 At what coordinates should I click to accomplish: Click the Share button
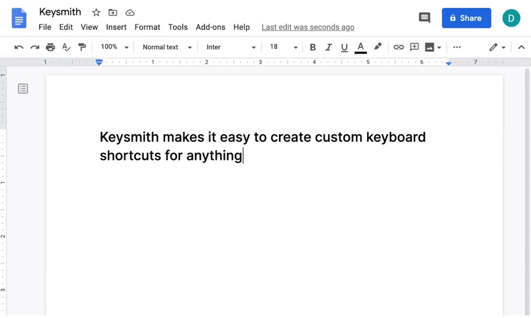(466, 18)
